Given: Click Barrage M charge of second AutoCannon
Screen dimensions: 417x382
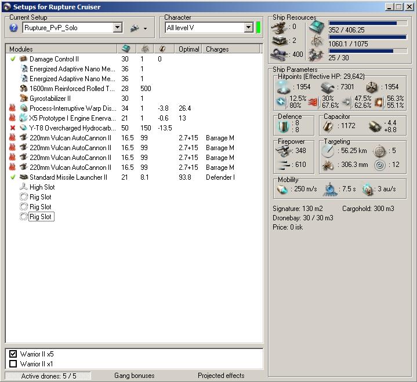Looking at the screenshot, I should (x=220, y=148).
